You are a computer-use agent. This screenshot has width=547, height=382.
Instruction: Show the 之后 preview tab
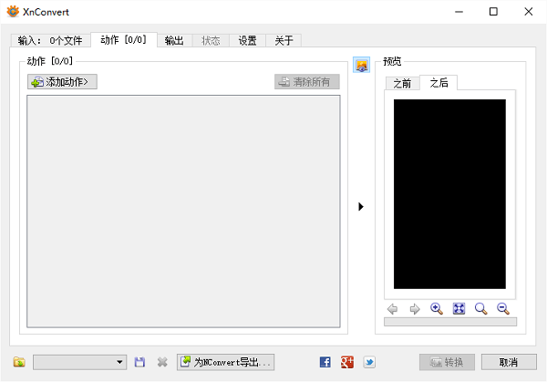(x=439, y=83)
